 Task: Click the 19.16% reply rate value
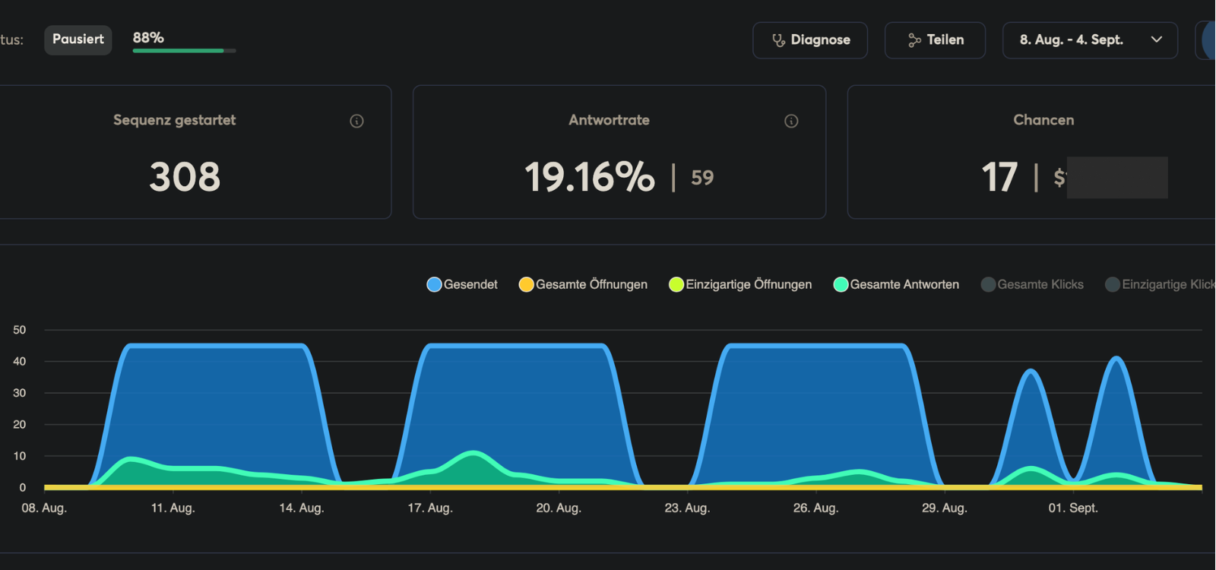[x=590, y=177]
